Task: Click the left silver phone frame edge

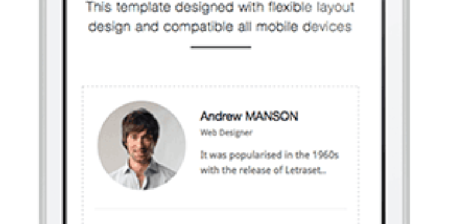Action: [43, 112]
